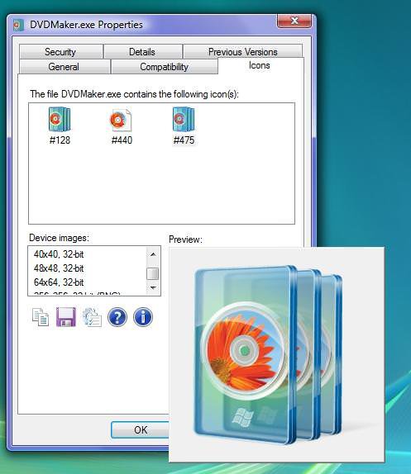This screenshot has height=474, width=411.
Task: Select icon resource #128
Action: (60, 126)
